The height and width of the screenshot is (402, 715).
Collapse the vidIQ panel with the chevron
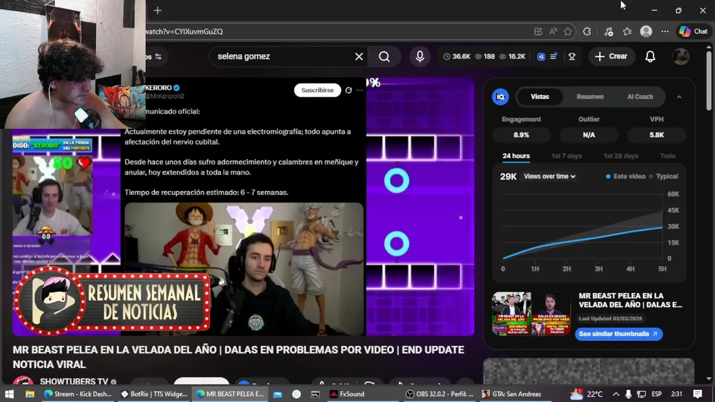coord(679,97)
